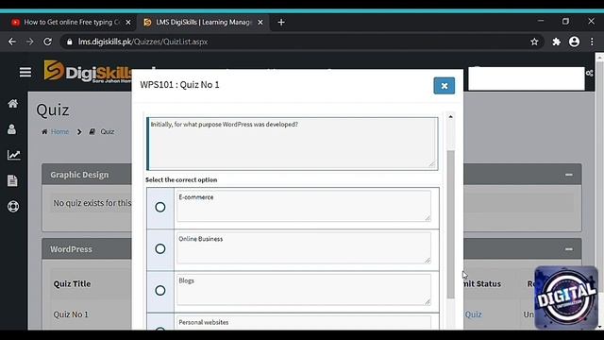Click the quiz dialog scrollbar thumb
The width and height of the screenshot is (604, 340).
coord(450,224)
